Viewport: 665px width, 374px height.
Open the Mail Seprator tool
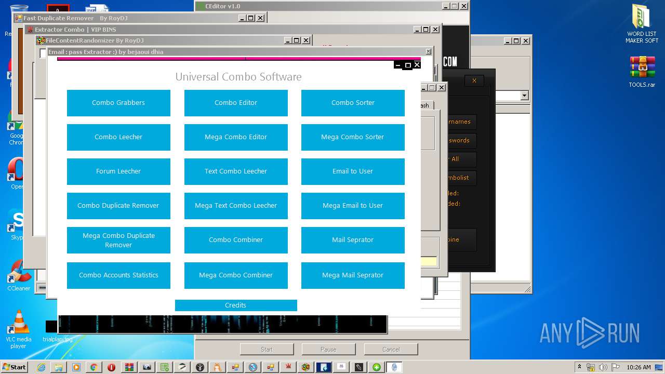click(x=353, y=240)
